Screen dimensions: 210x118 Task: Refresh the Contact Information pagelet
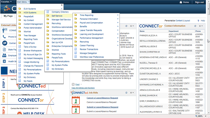coord(195,26)
